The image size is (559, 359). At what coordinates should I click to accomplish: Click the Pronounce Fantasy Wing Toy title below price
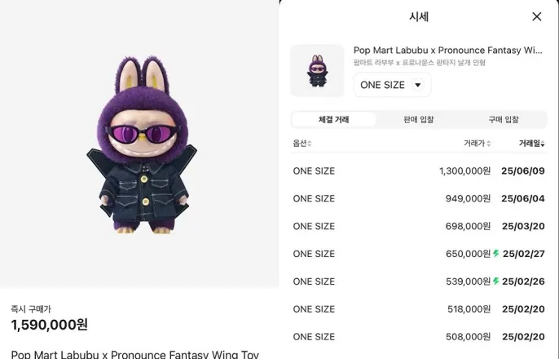pyautogui.click(x=134, y=354)
